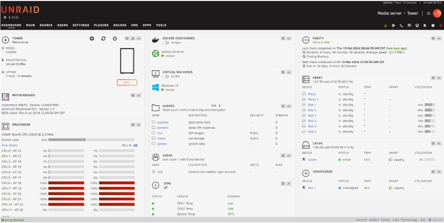444x223 pixels.
Task: Open Parity panel gear settings
Action: click(x=433, y=38)
